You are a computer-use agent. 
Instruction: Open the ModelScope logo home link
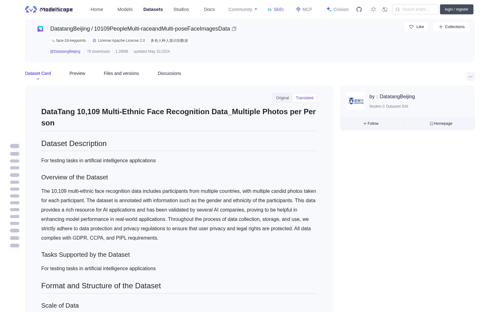point(49,9)
